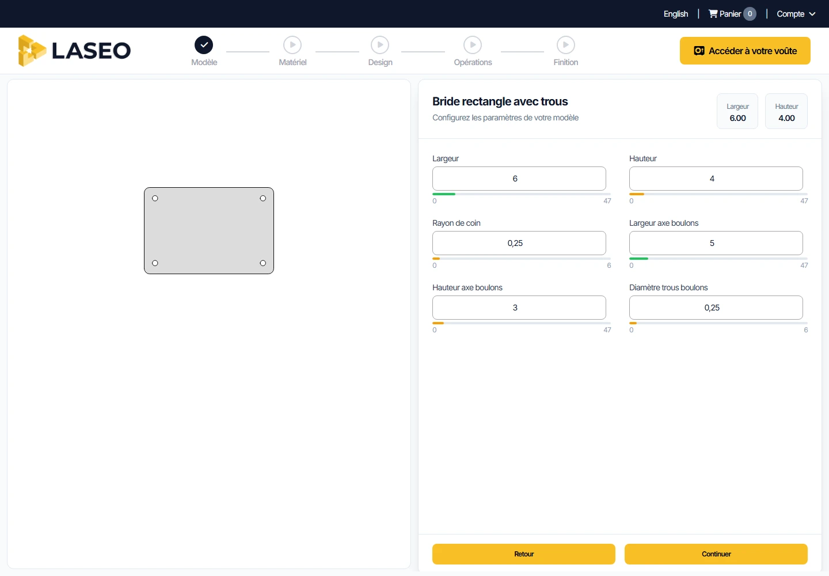Click the Largeur input field

coord(519,179)
